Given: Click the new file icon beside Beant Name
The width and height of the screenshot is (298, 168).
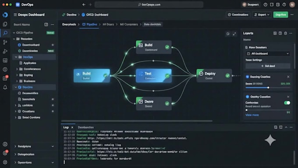Looking at the screenshot, I should point(46,25).
